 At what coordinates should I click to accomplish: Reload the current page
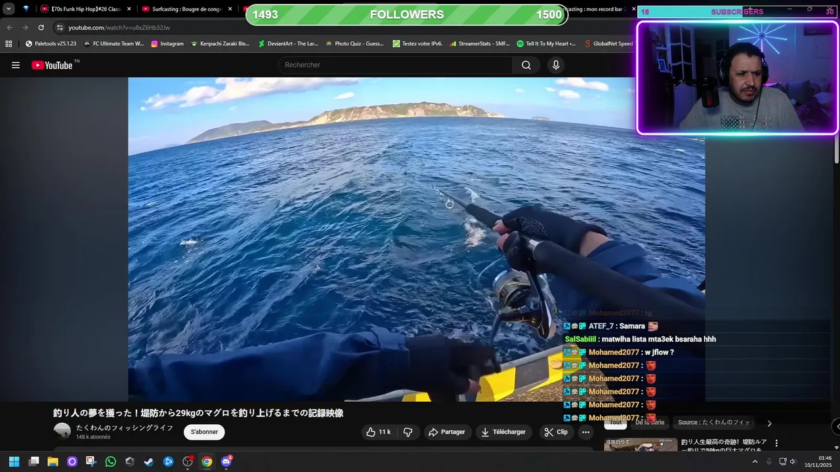(x=41, y=28)
